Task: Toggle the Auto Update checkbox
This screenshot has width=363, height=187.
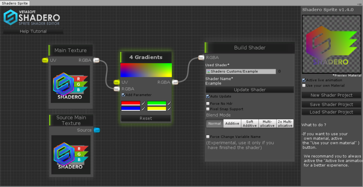Action: tap(208, 96)
